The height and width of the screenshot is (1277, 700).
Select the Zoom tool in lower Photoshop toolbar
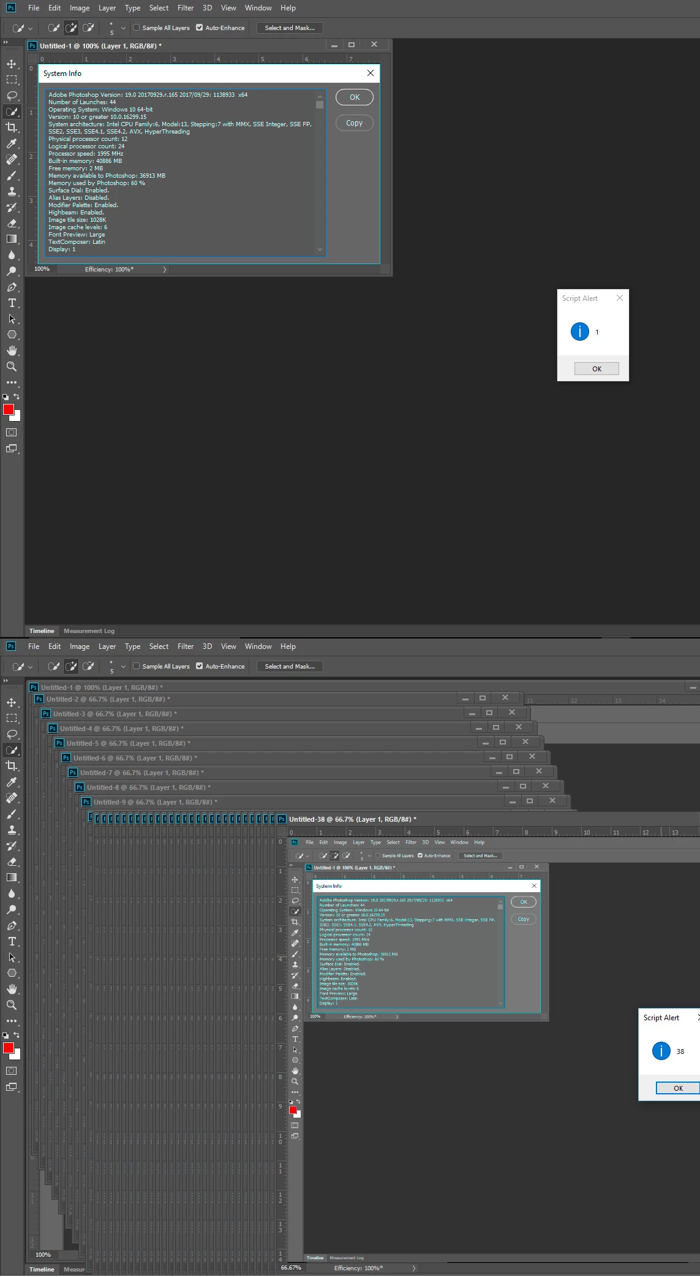tap(12, 1005)
